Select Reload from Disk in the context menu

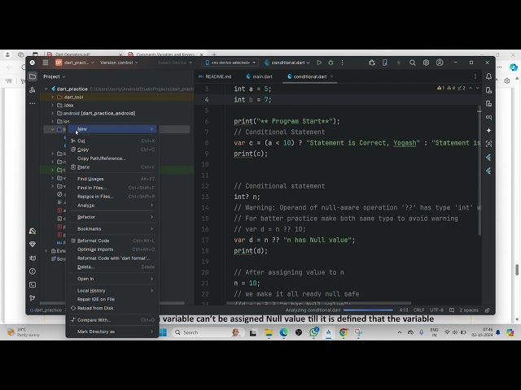coord(112,308)
